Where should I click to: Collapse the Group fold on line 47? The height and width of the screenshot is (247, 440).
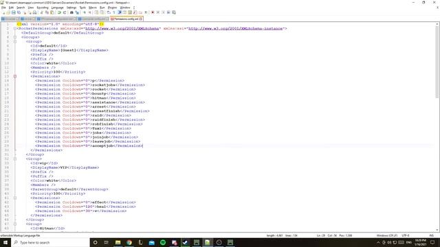(x=15, y=224)
